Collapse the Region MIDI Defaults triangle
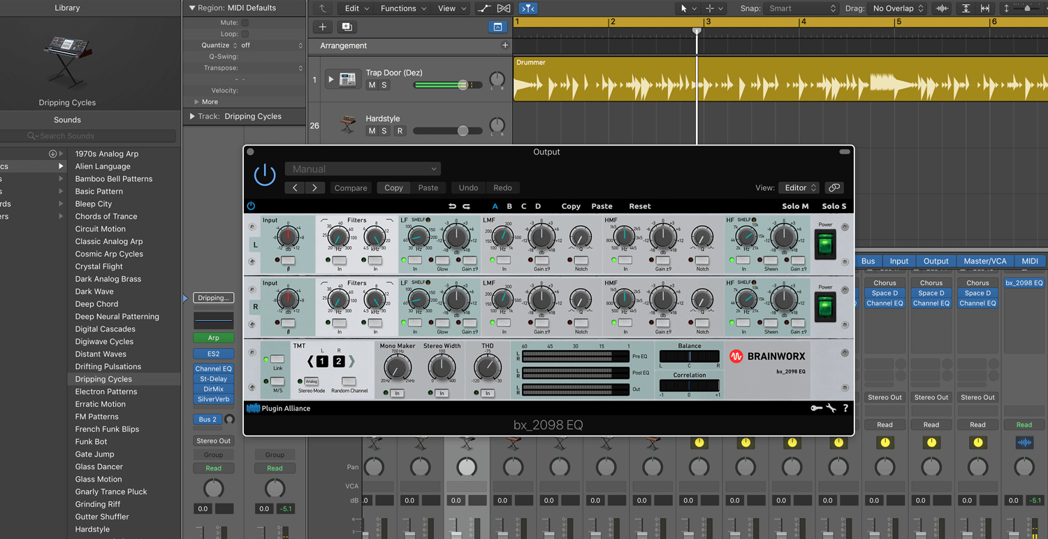The height and width of the screenshot is (539, 1048). coord(192,8)
